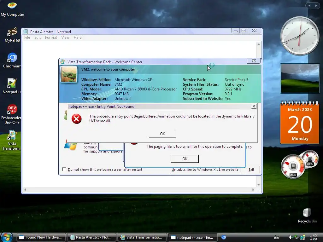This screenshot has height=242, width=323.
Task: Switch to notepad++.exe error taskbar button
Action: pos(193,237)
